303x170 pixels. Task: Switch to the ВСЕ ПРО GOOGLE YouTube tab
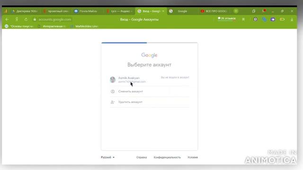pyautogui.click(x=214, y=11)
